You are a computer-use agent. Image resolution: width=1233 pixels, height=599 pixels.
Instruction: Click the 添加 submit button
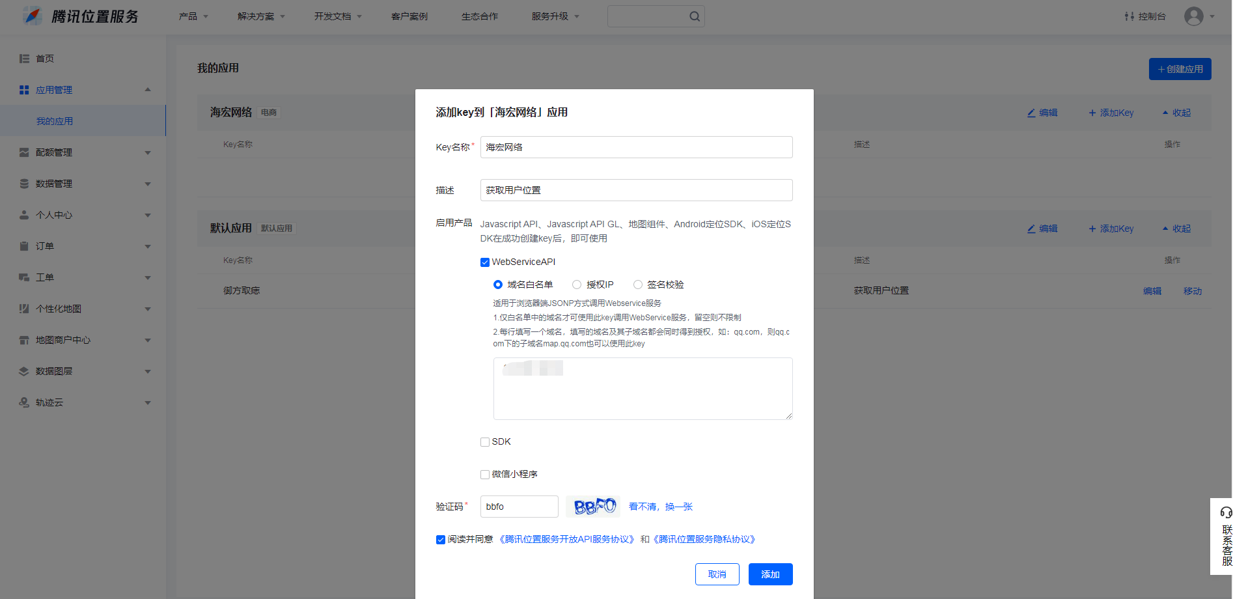tap(771, 574)
